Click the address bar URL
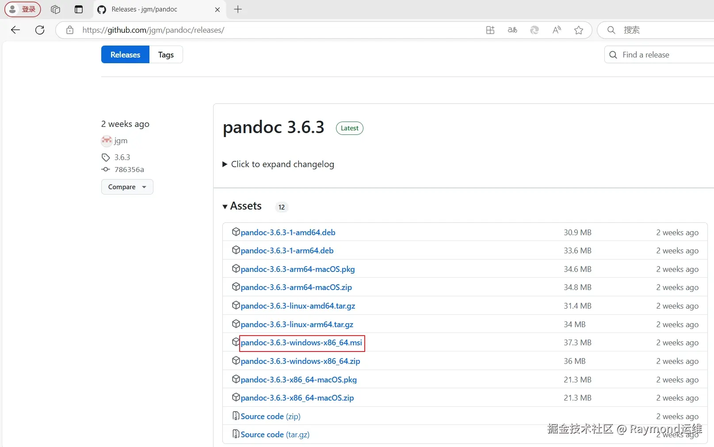The width and height of the screenshot is (714, 447). point(153,30)
